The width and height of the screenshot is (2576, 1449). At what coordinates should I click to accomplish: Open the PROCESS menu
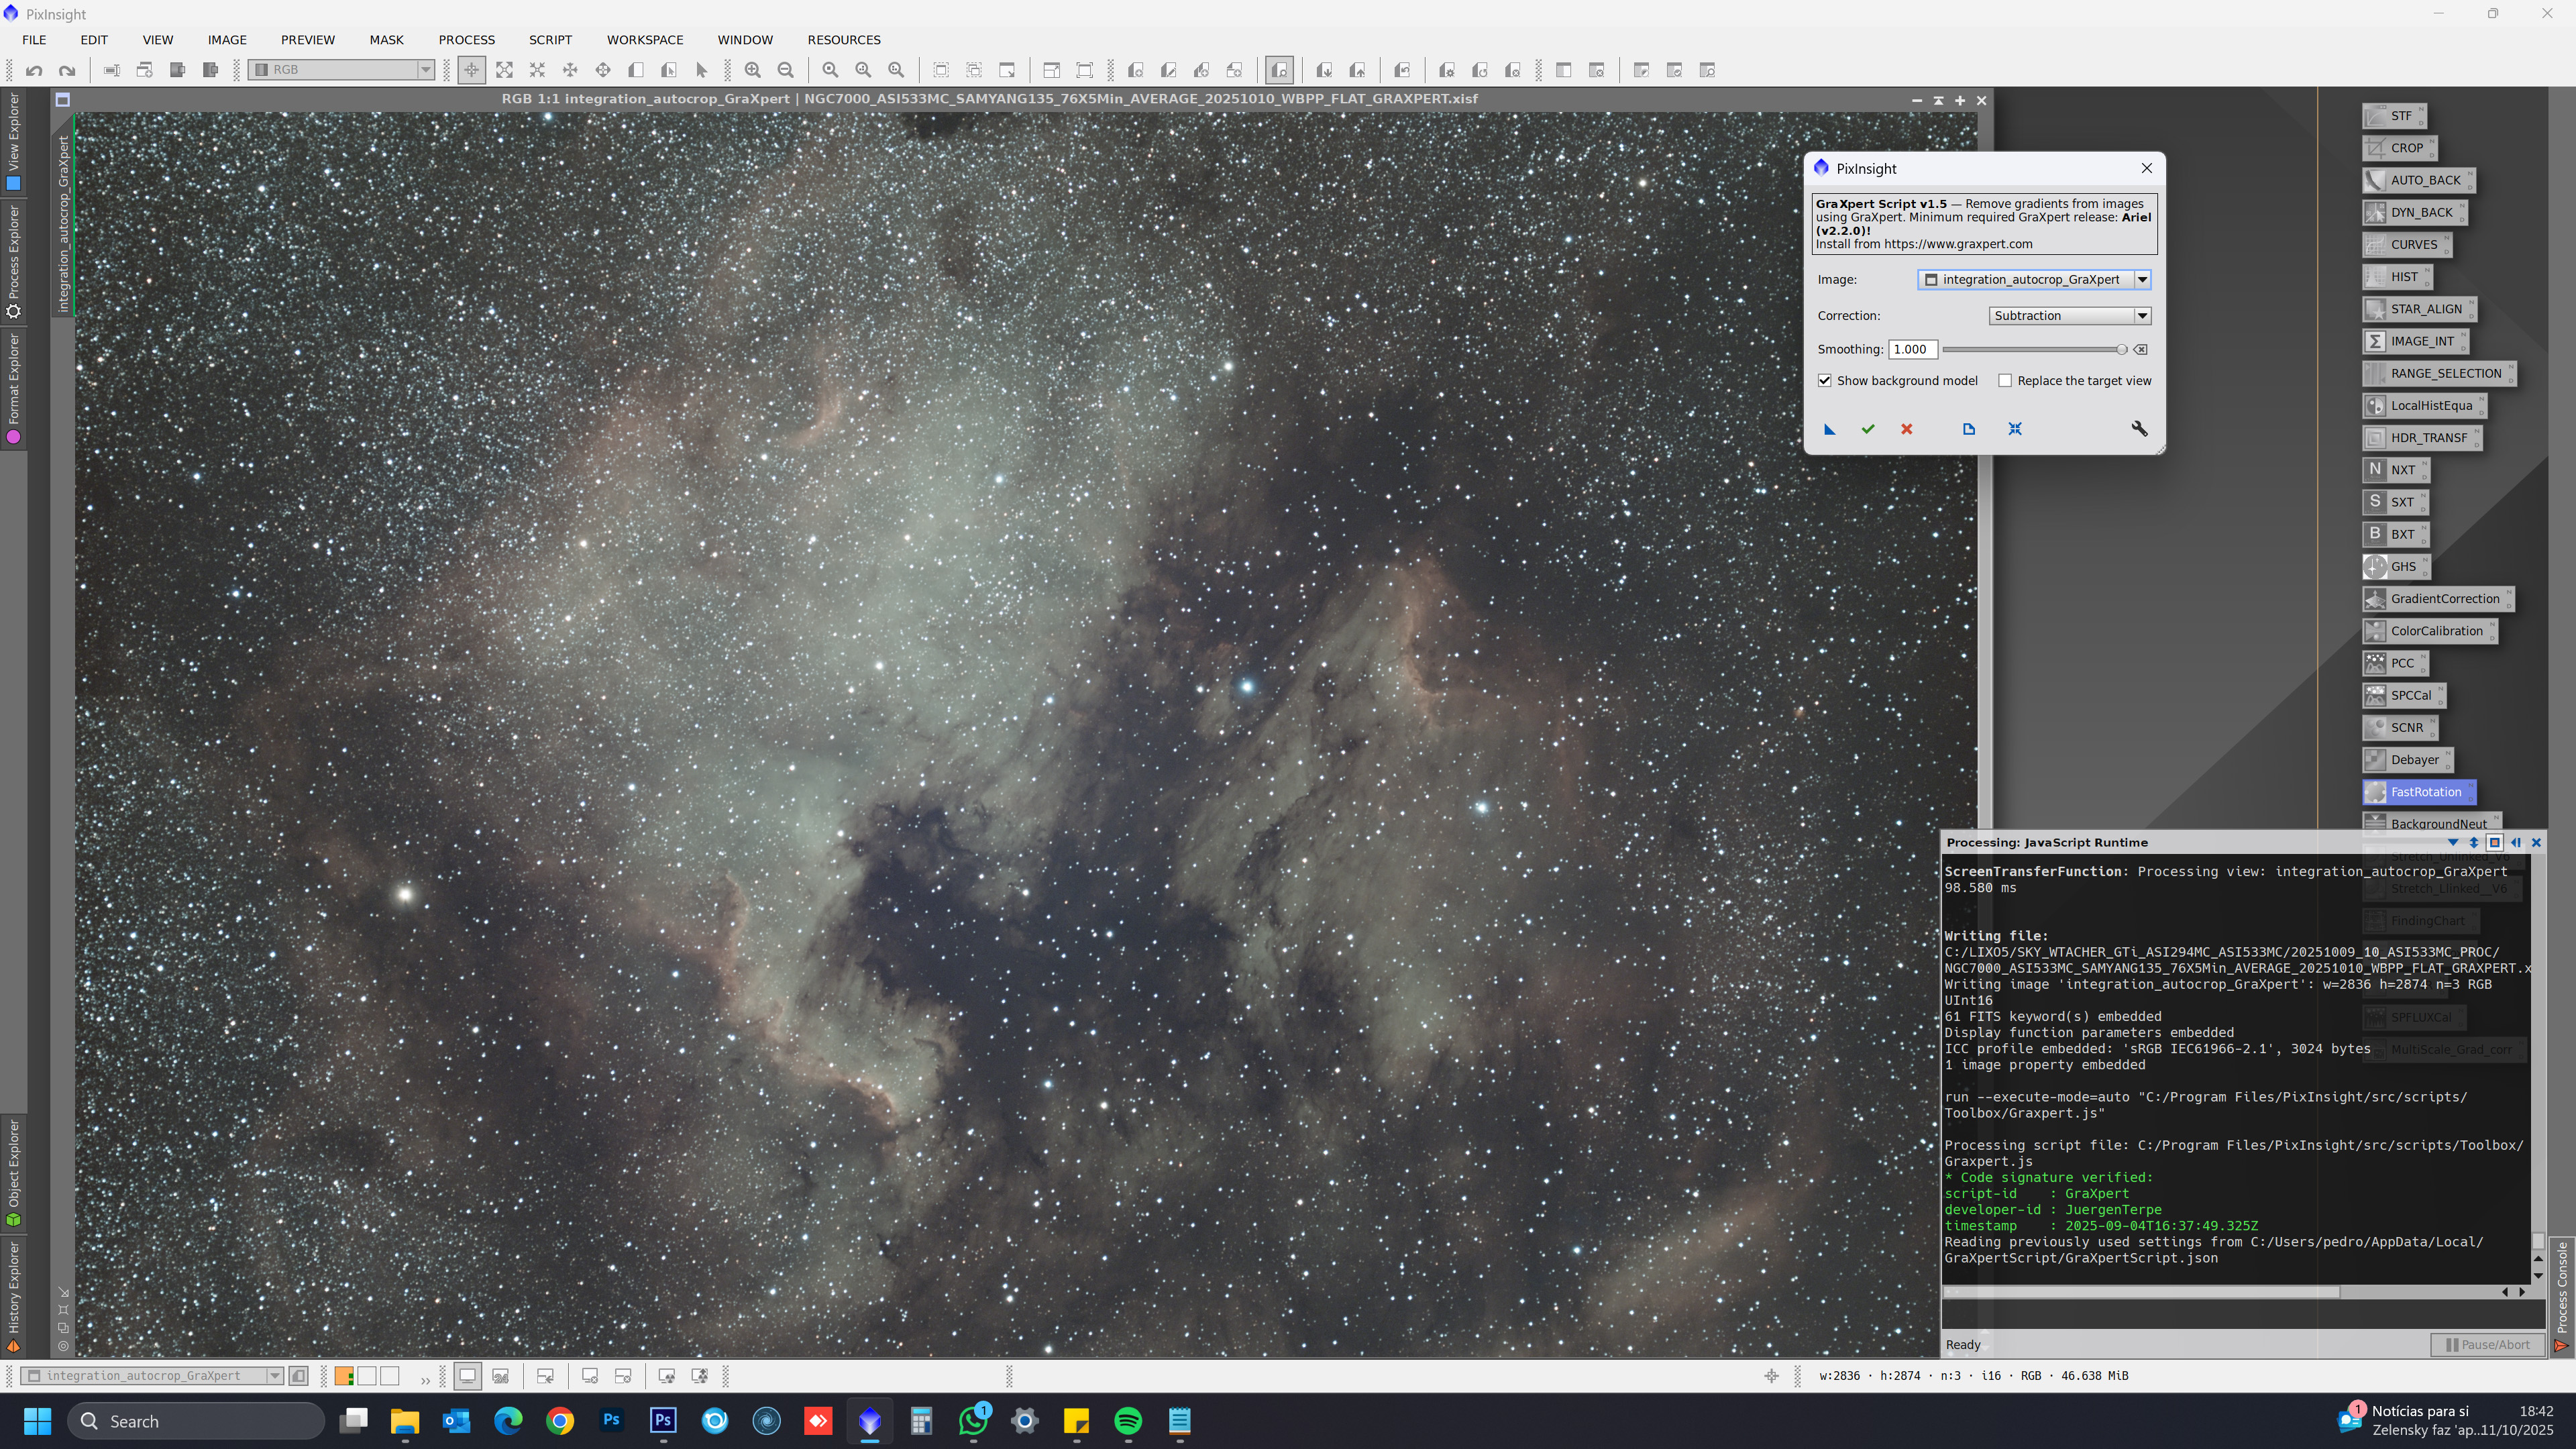(x=466, y=40)
